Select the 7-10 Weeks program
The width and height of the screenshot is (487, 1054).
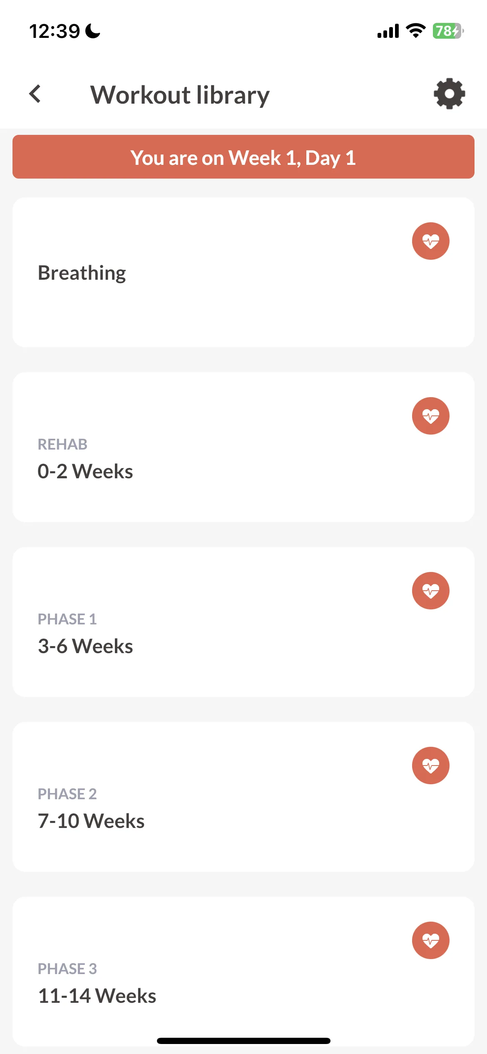pos(243,797)
